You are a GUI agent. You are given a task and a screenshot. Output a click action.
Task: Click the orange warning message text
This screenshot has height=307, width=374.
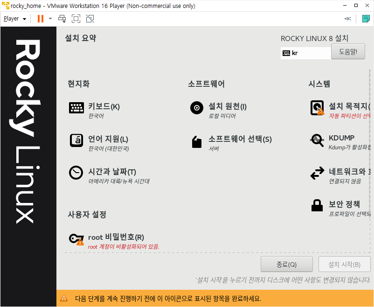[x=168, y=299]
